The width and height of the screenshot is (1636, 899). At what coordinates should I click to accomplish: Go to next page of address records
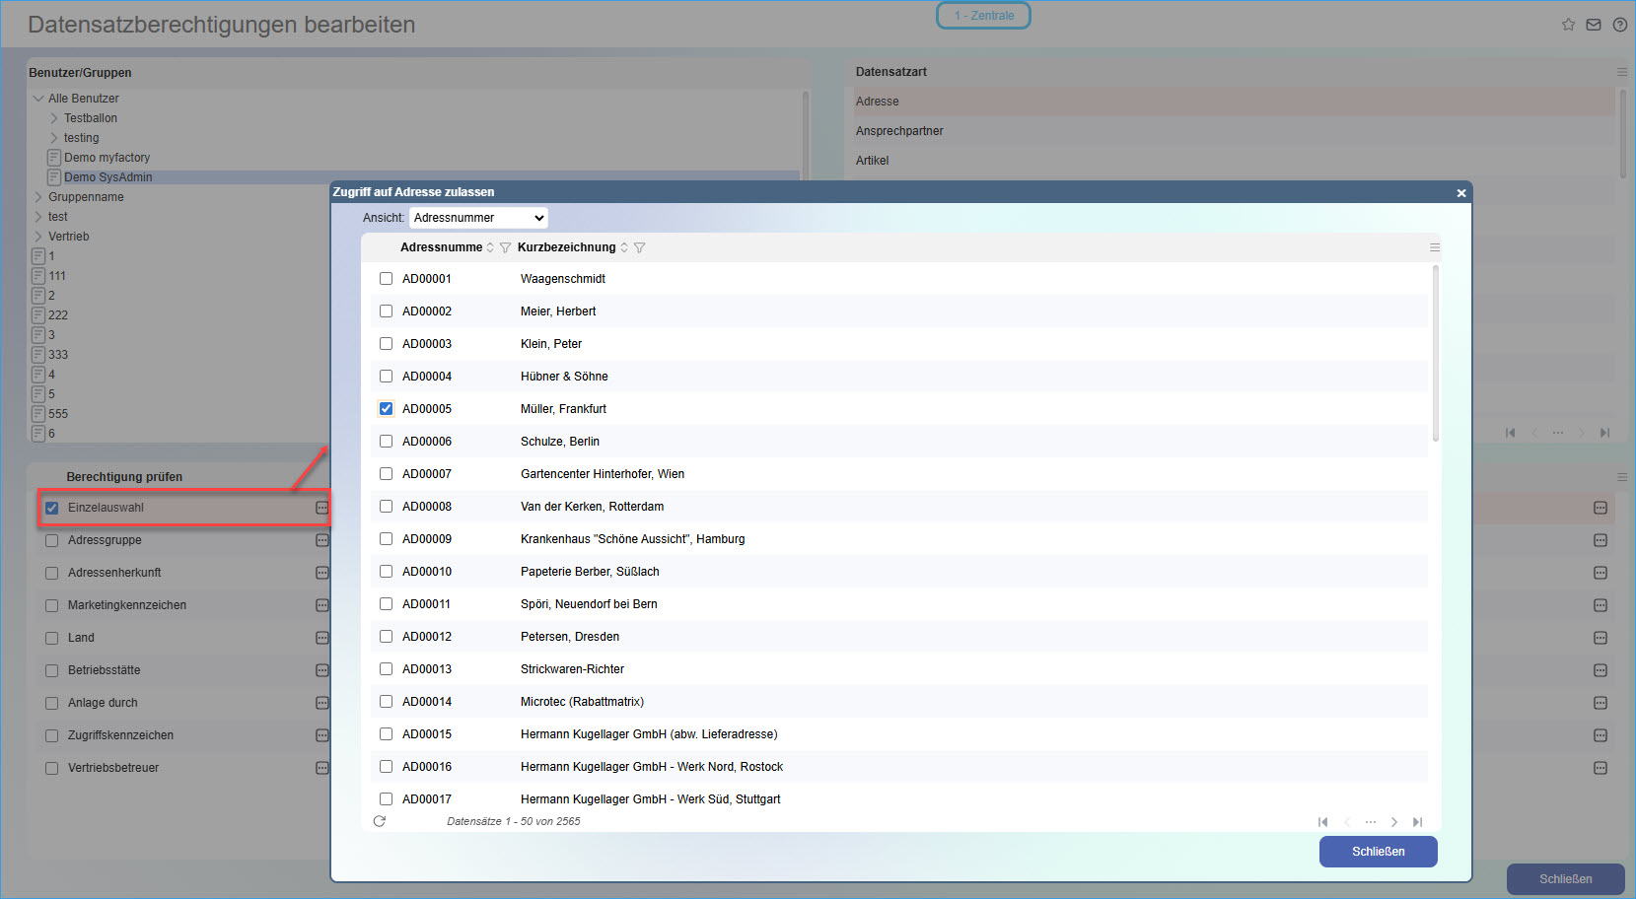tap(1394, 822)
